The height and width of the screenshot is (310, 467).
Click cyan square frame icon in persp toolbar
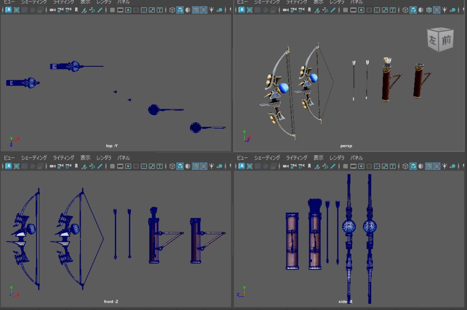point(249,10)
